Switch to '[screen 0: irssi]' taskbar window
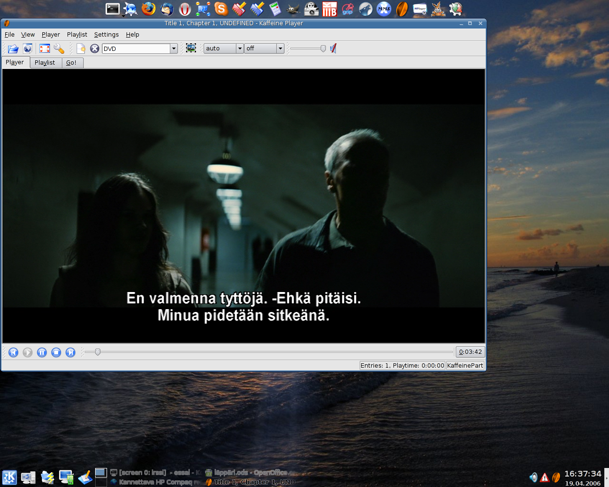Screen dimensions: 609x487 point(156,473)
